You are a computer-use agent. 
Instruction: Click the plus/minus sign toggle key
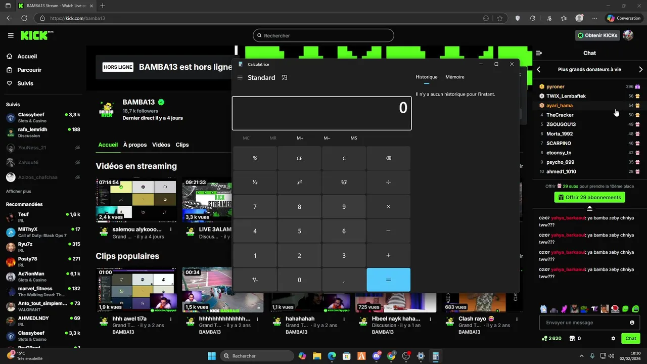coord(255,280)
